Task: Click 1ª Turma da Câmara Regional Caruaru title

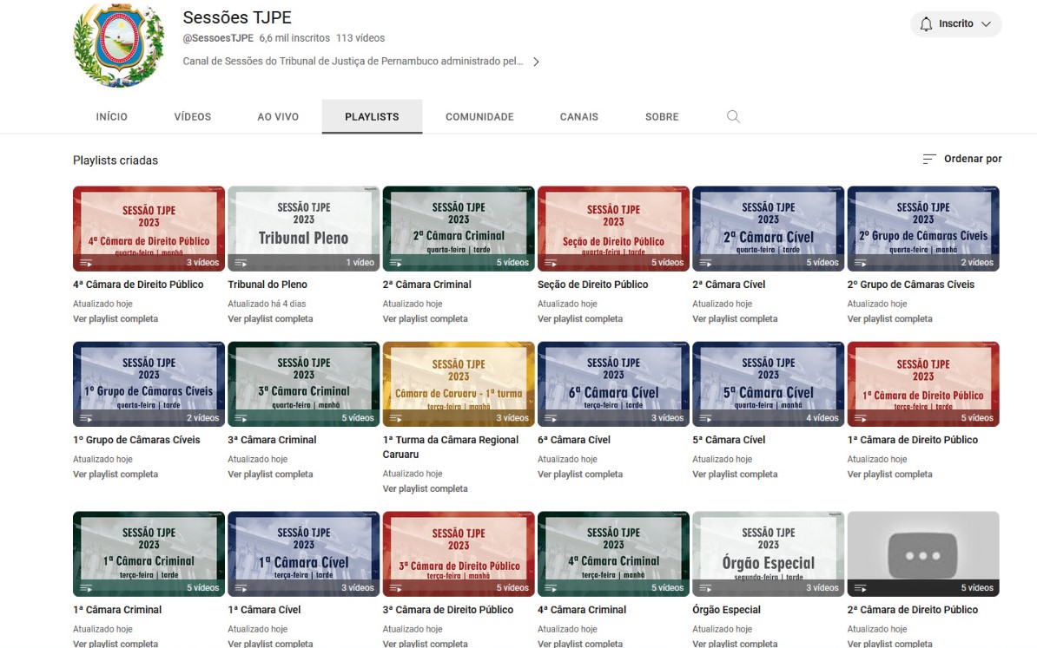Action: coord(451,448)
